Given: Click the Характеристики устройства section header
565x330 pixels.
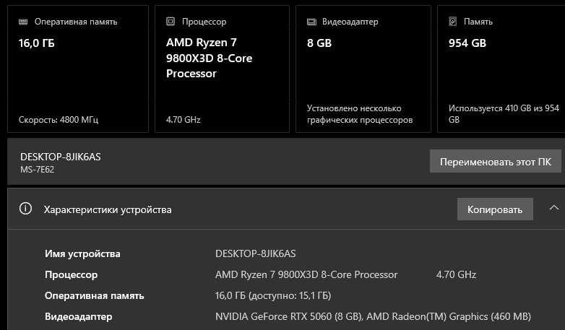Looking at the screenshot, I should tap(108, 209).
